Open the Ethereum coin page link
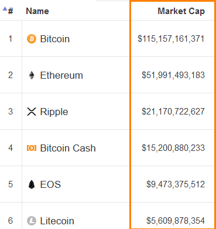This screenshot has height=229, width=216. (x=61, y=75)
